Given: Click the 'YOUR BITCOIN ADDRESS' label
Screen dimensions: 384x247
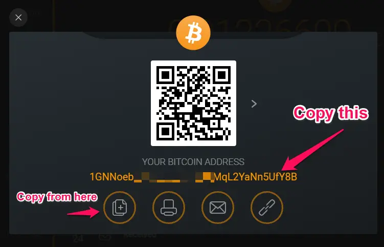Looking at the screenshot, I should [193, 162].
